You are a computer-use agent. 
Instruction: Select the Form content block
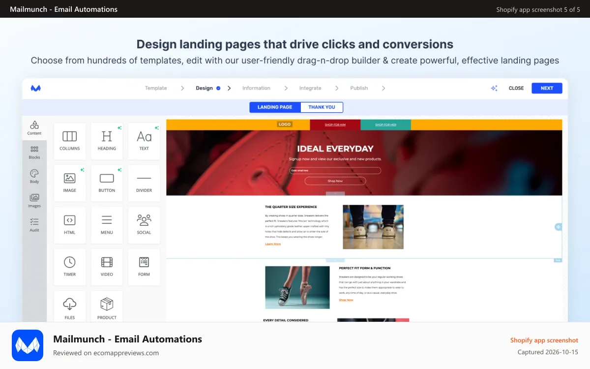point(144,267)
